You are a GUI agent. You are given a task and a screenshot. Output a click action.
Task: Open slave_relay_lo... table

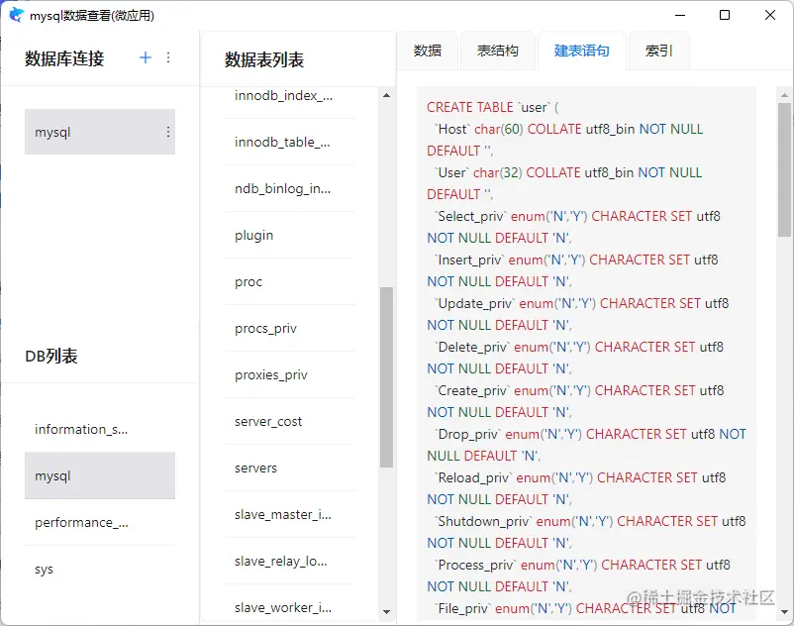click(x=290, y=562)
